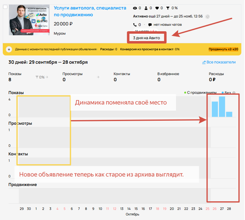Image resolution: width=245 pixels, height=220 pixels.
Task: Tick the listing selection checkbox
Action: point(5,7)
